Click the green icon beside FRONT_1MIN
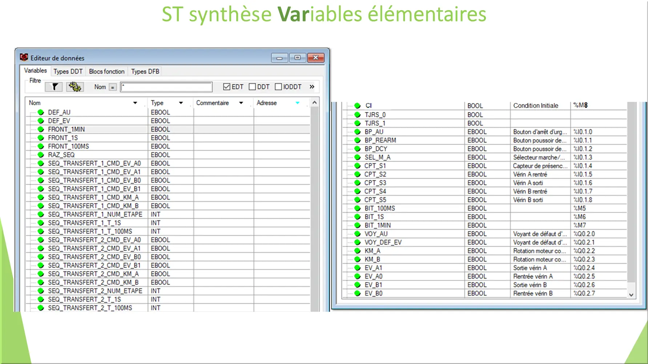648x364 pixels. (40, 129)
